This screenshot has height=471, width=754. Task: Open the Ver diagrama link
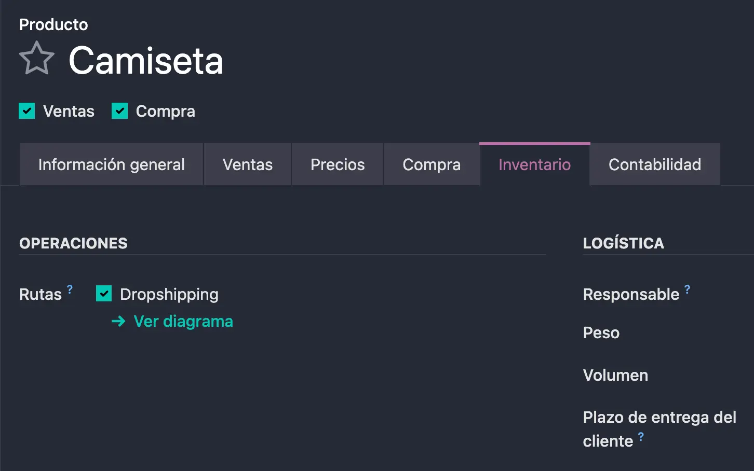click(183, 321)
